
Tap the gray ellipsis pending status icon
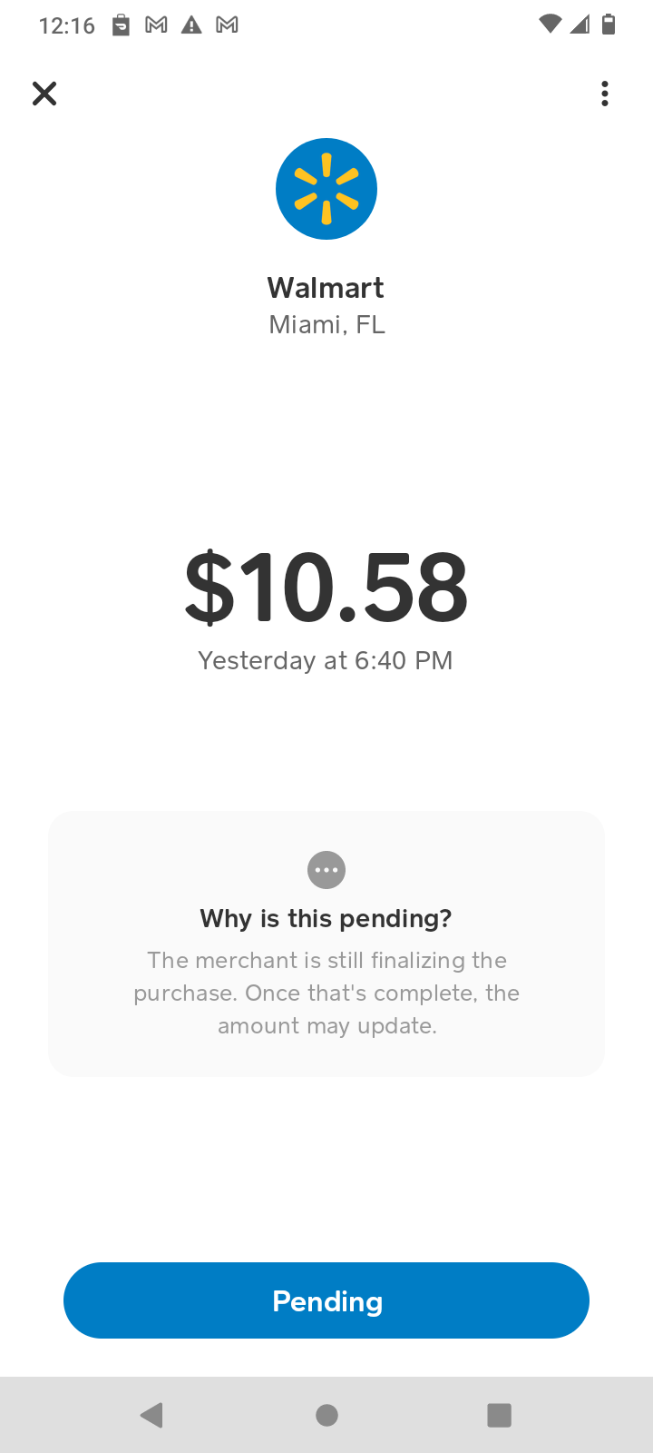click(326, 870)
